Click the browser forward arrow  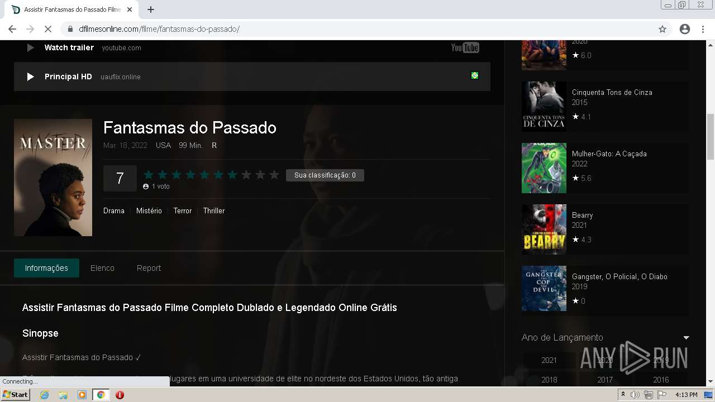(30, 29)
